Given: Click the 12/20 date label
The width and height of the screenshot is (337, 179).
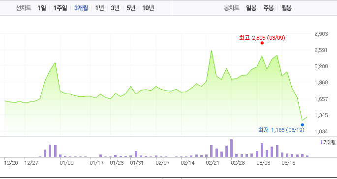Looking at the screenshot, I should [x=11, y=163].
